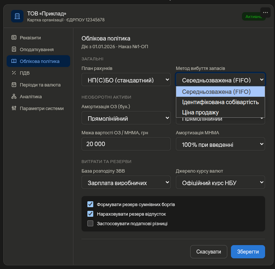Screen dimensions: 275x269
Task: Open the Амортизація МНМА dropdown
Action: (x=220, y=144)
